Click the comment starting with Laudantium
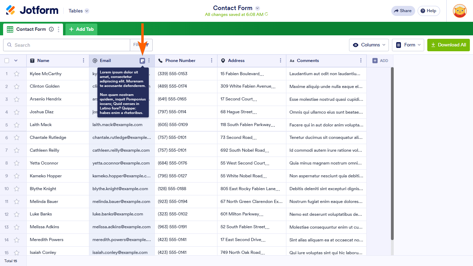 (x=326, y=74)
